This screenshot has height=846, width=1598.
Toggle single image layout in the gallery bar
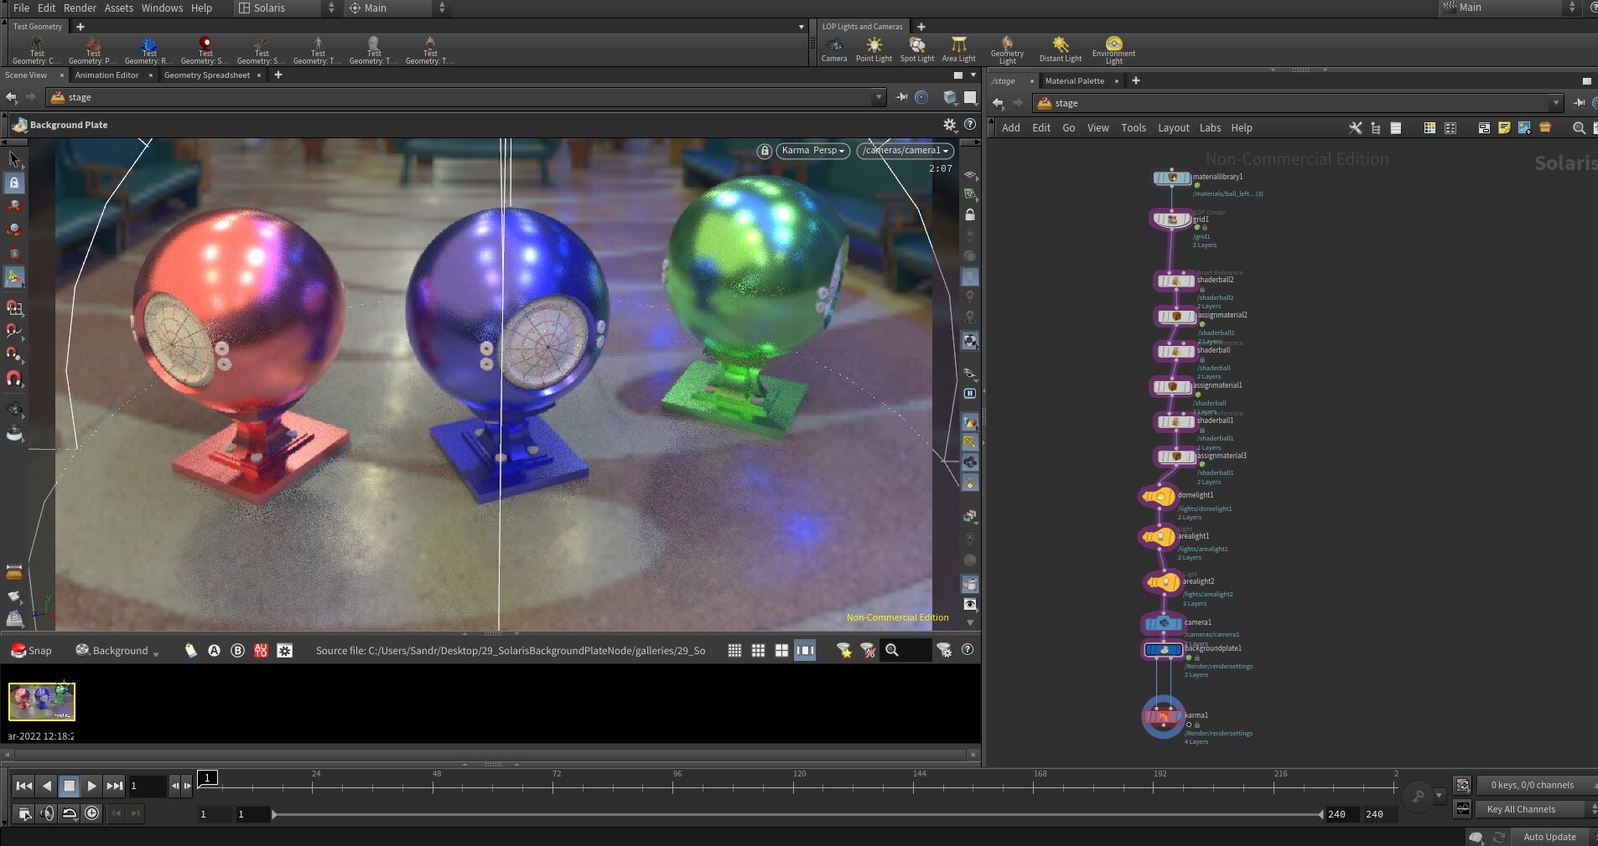tap(803, 650)
